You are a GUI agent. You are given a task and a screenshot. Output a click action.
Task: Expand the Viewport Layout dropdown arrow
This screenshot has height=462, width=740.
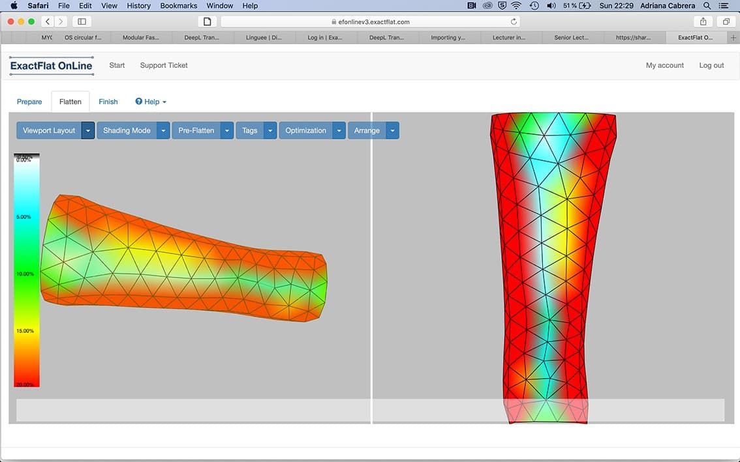[88, 130]
